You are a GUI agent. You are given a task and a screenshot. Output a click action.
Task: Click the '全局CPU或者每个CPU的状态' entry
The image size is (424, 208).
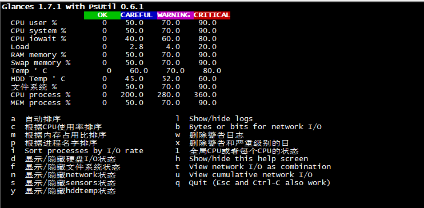pyautogui.click(x=243, y=151)
